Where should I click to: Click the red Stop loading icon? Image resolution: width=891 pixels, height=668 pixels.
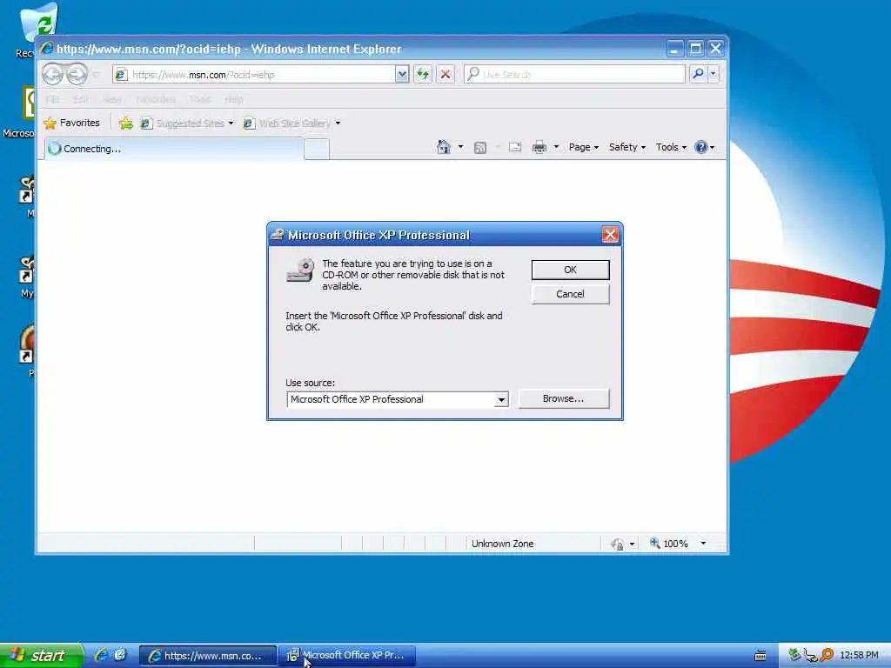[x=445, y=75]
